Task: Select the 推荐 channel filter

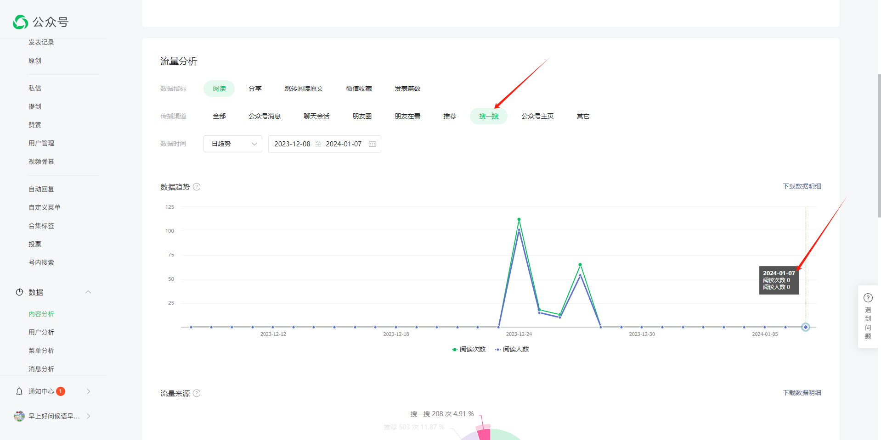Action: point(450,116)
